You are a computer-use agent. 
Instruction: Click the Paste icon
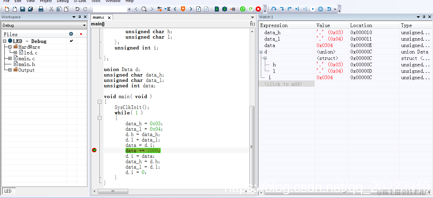[67, 9]
